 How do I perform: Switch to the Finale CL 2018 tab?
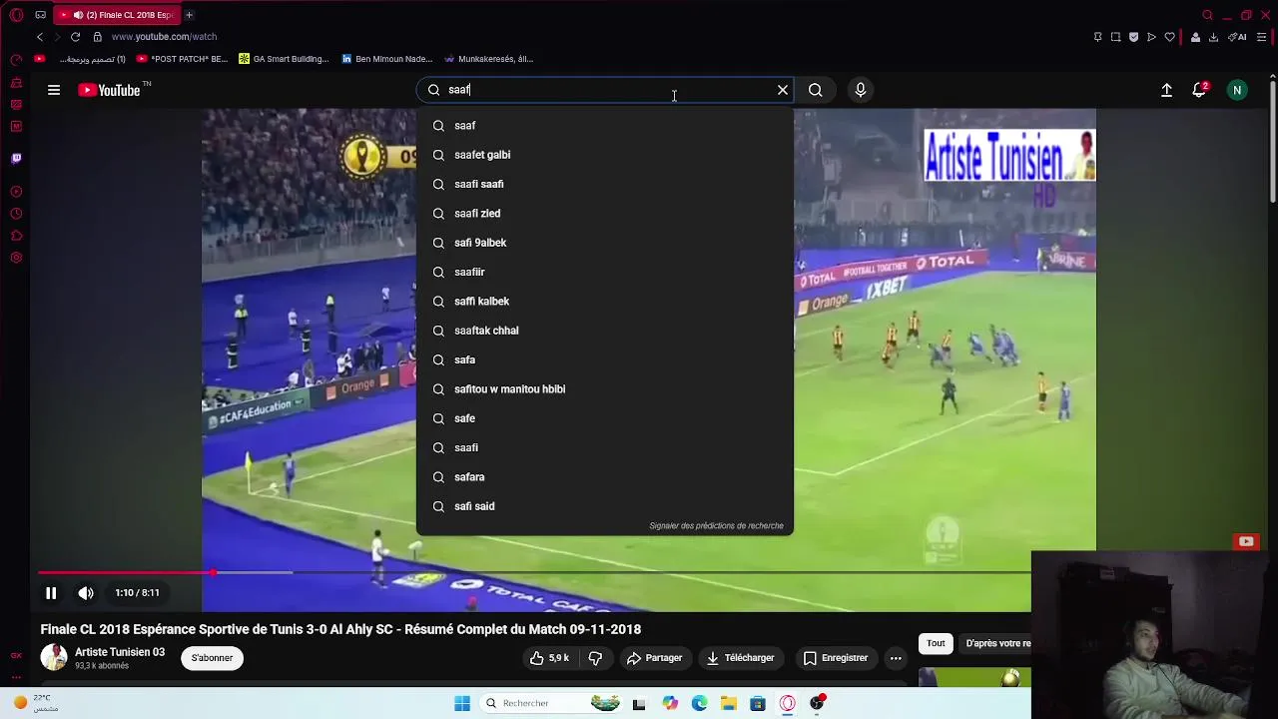[117, 15]
